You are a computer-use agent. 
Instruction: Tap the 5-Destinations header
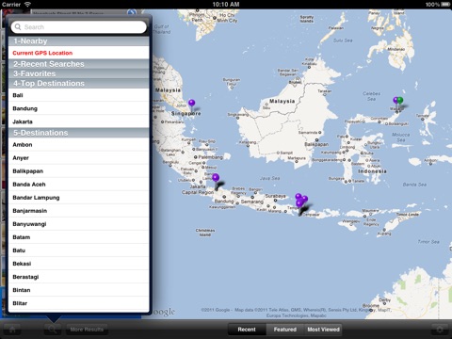pyautogui.click(x=78, y=133)
